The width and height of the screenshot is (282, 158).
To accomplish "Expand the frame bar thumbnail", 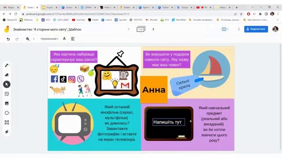I will click(x=141, y=29).
